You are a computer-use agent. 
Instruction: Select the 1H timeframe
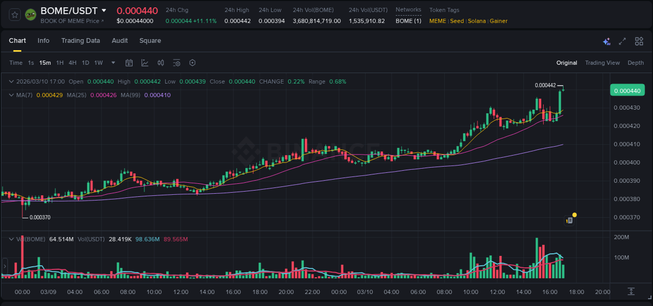coord(59,63)
